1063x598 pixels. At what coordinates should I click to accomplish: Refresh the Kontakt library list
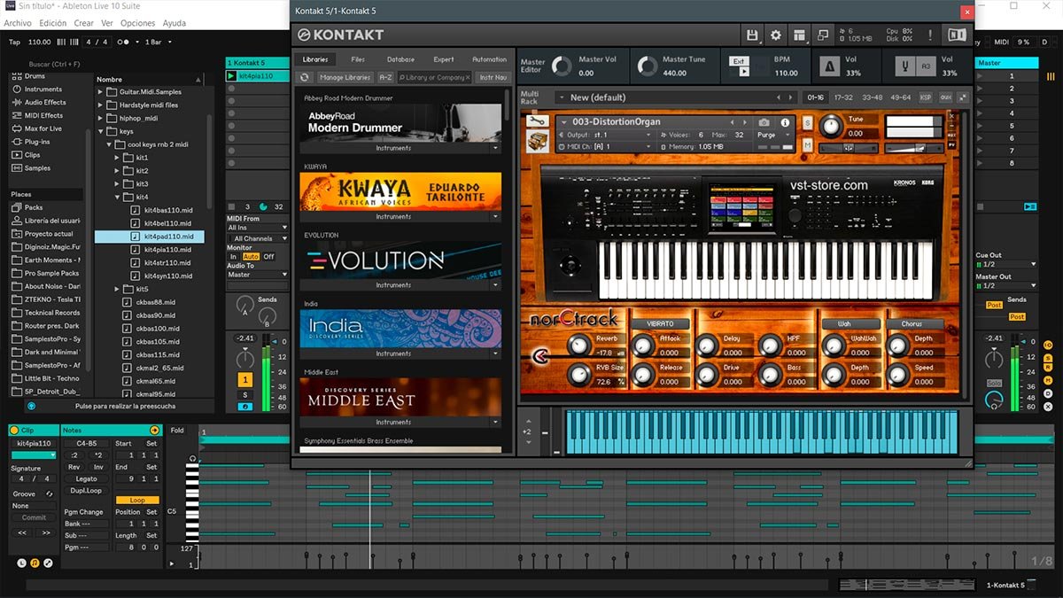(x=305, y=78)
